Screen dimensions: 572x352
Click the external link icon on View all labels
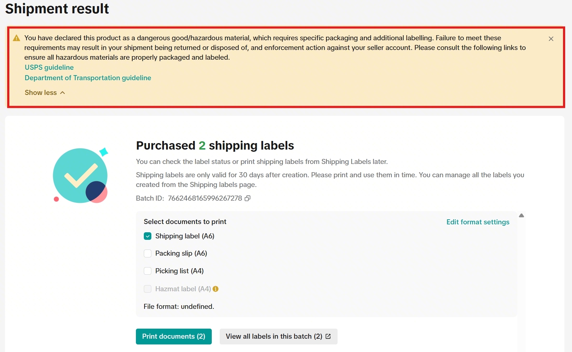(328, 336)
